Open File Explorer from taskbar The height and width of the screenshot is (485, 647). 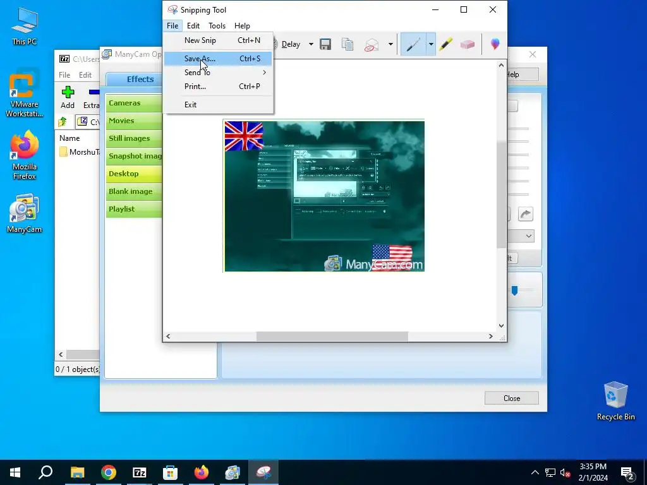77,472
